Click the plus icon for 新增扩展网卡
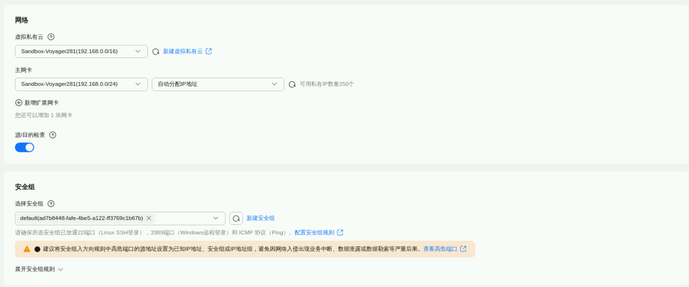 [x=19, y=103]
